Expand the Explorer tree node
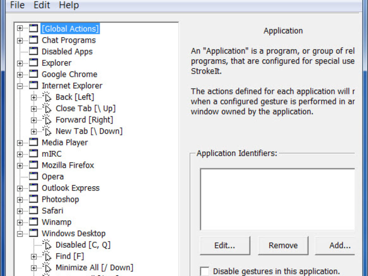Viewport: 368px width, 276px height. [x=20, y=63]
